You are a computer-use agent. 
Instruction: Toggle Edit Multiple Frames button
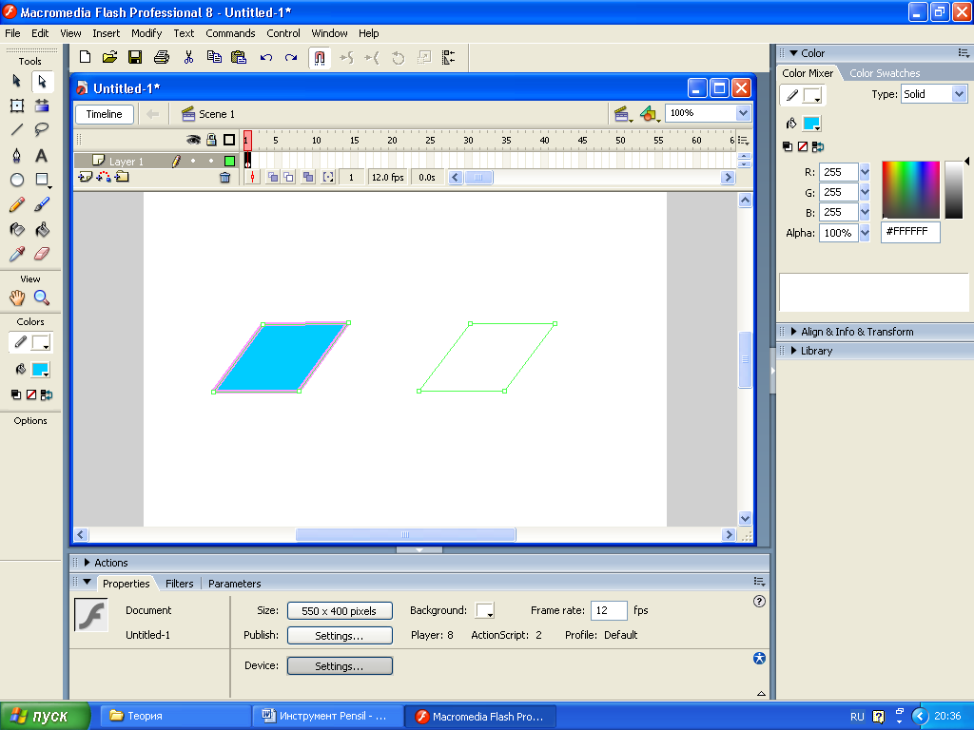pyautogui.click(x=308, y=177)
